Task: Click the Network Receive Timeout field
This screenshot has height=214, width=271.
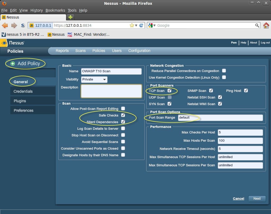Action: 240,149
